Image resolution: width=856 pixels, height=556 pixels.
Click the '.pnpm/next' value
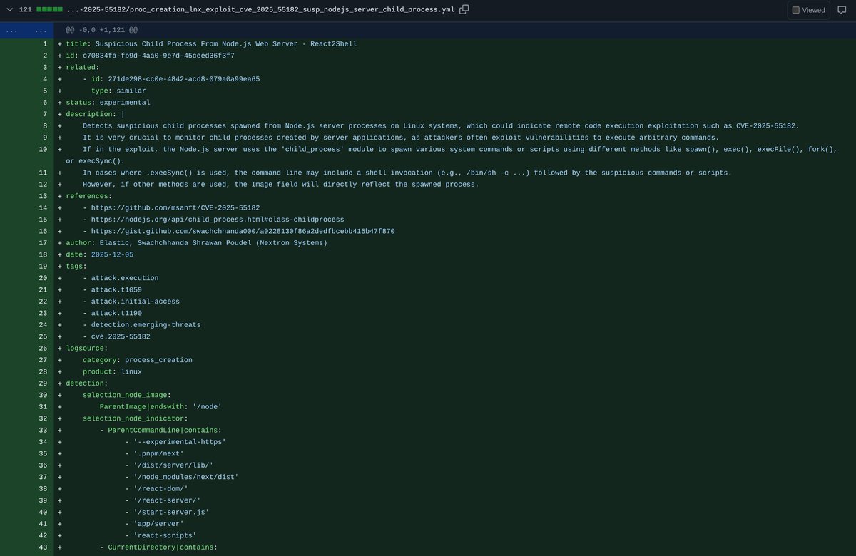(158, 453)
